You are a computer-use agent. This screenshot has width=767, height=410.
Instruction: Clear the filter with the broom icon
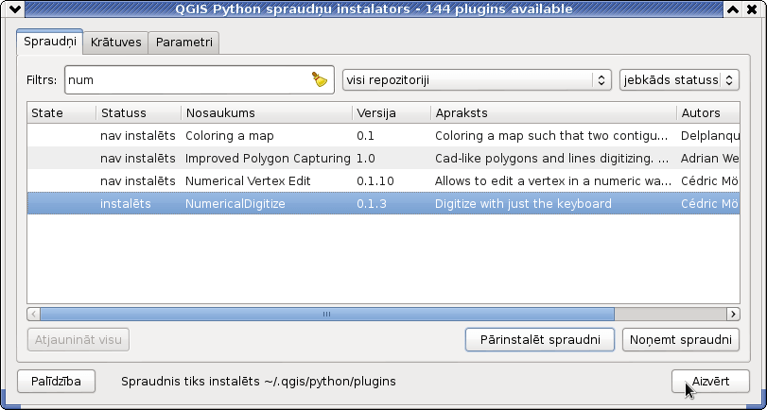pos(320,79)
